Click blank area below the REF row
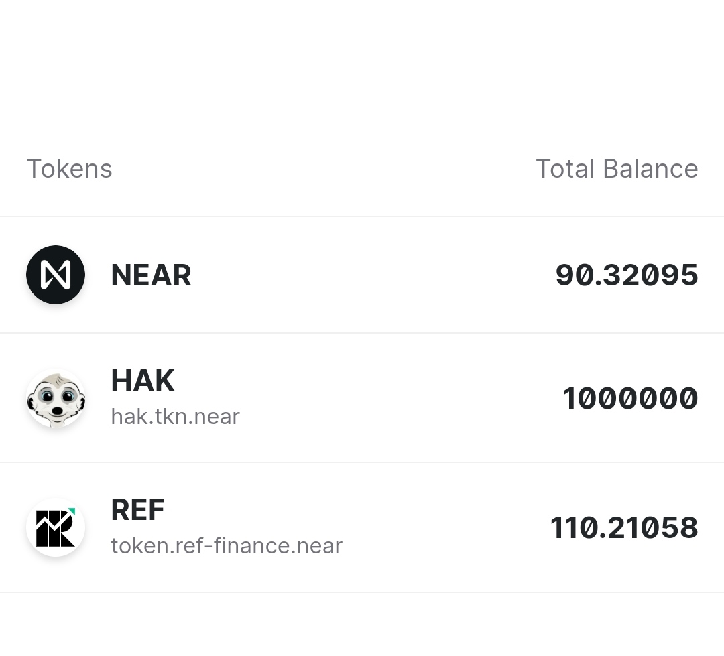Viewport: 724px width, 656px height. tap(362, 625)
